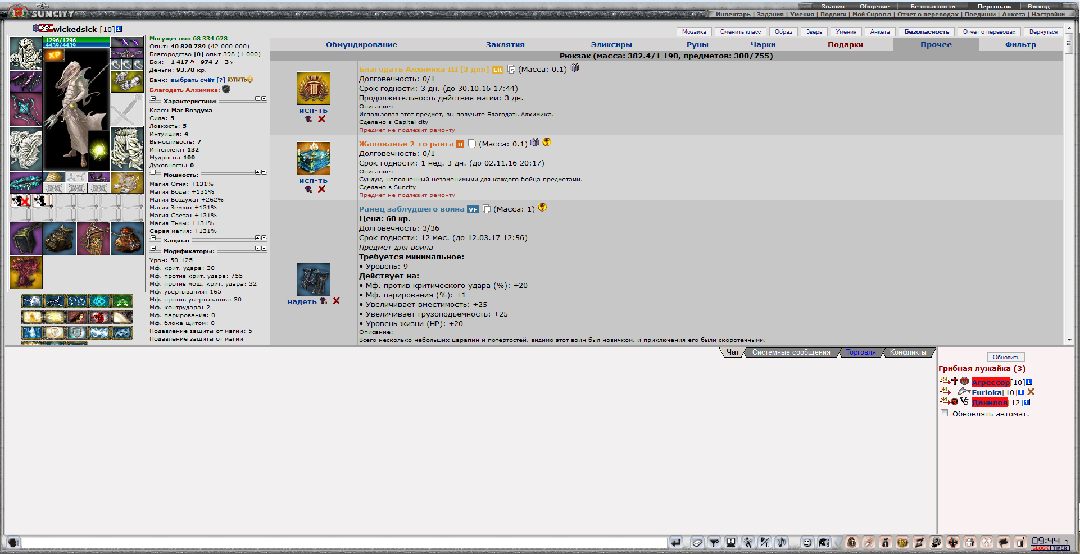The image size is (1080, 554).
Task: Click the надеть link for Ранец
Action: coord(302,302)
